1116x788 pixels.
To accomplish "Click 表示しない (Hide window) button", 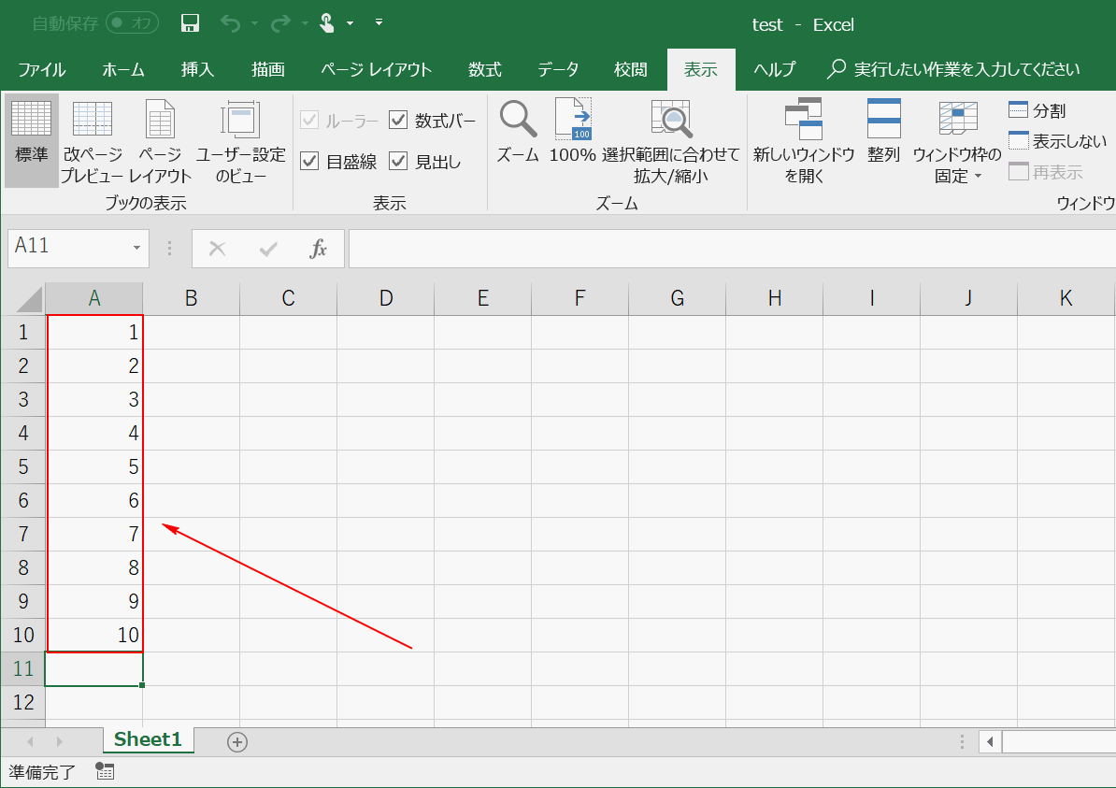I will [x=1058, y=141].
